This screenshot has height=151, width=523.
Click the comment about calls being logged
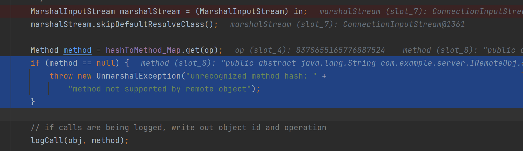point(178,128)
